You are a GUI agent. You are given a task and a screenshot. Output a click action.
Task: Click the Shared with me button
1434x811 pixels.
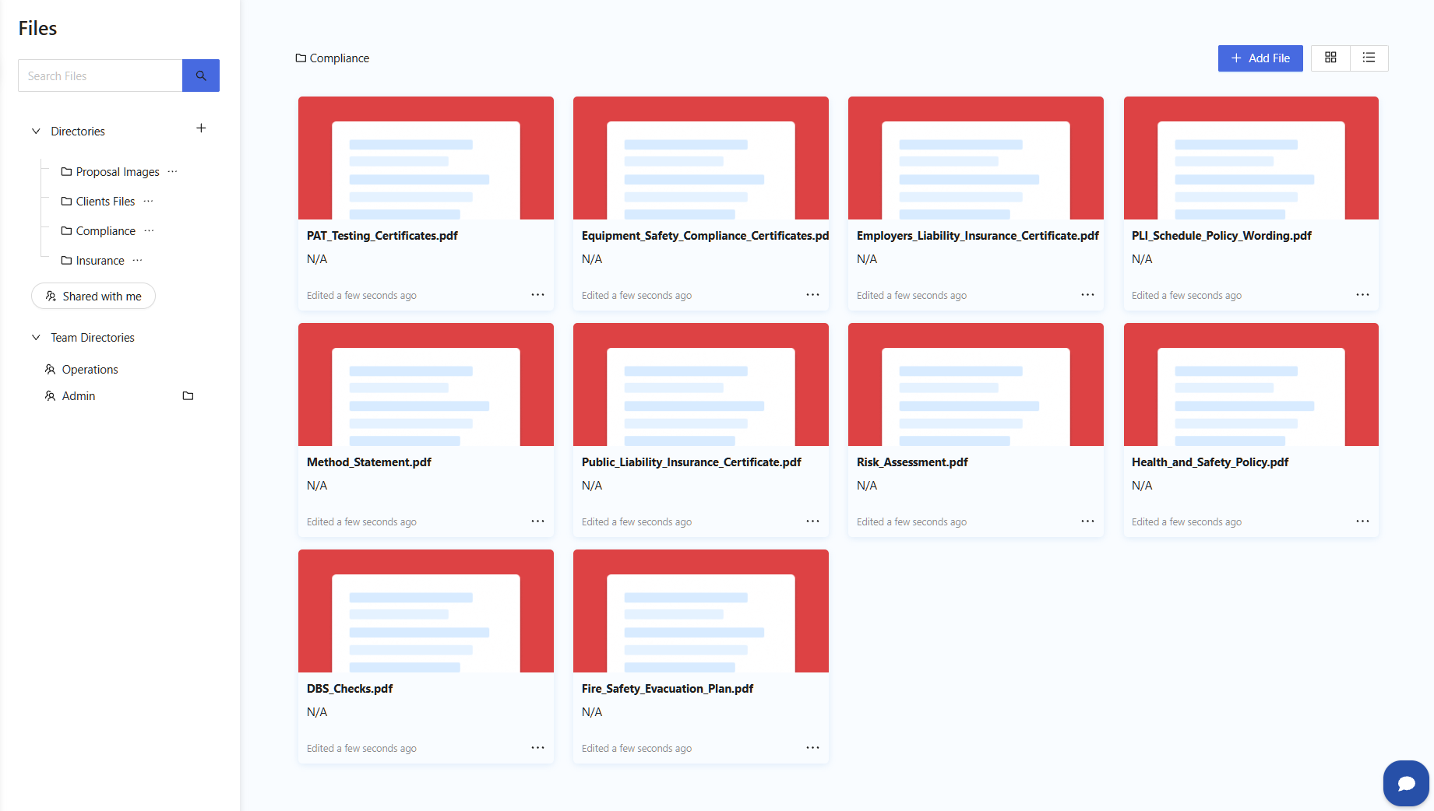(93, 296)
